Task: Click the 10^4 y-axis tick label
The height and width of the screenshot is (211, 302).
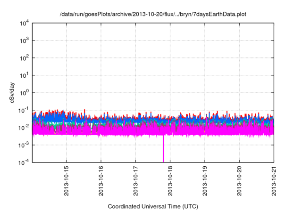Action: pos(25,24)
